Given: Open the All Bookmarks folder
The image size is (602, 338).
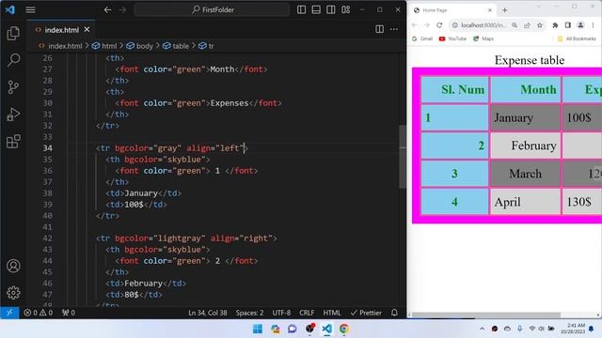Looking at the screenshot, I should pos(577,38).
